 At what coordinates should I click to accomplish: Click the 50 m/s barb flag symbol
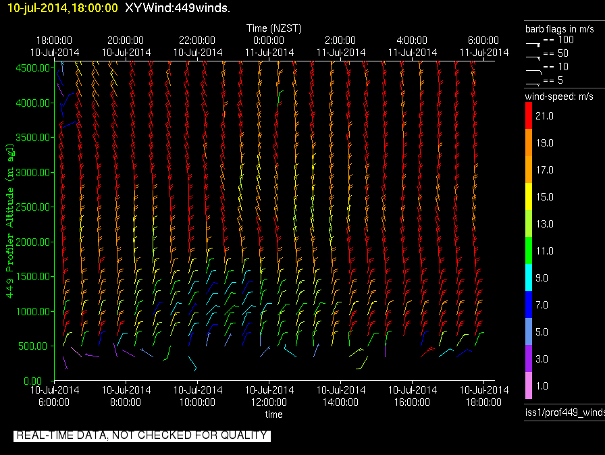533,55
